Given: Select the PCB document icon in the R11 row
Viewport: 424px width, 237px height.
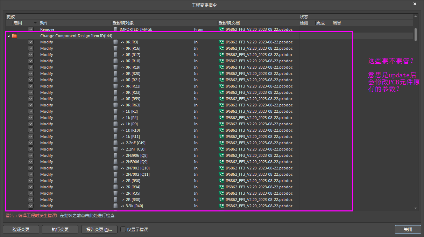Looking at the screenshot, I should pos(221,137).
